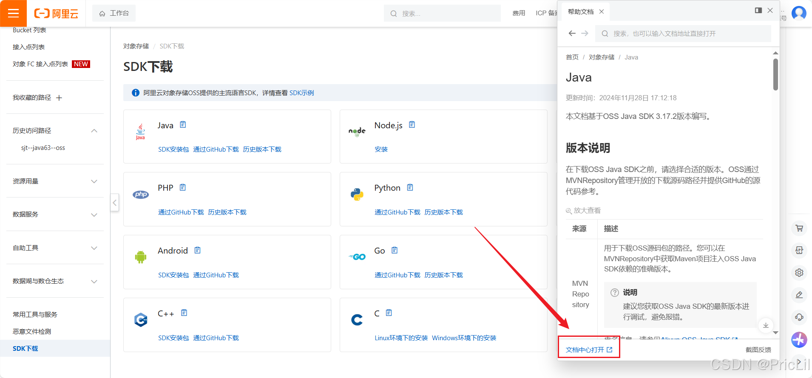Open the Python documentation icon
The height and width of the screenshot is (378, 812).
coord(410,187)
